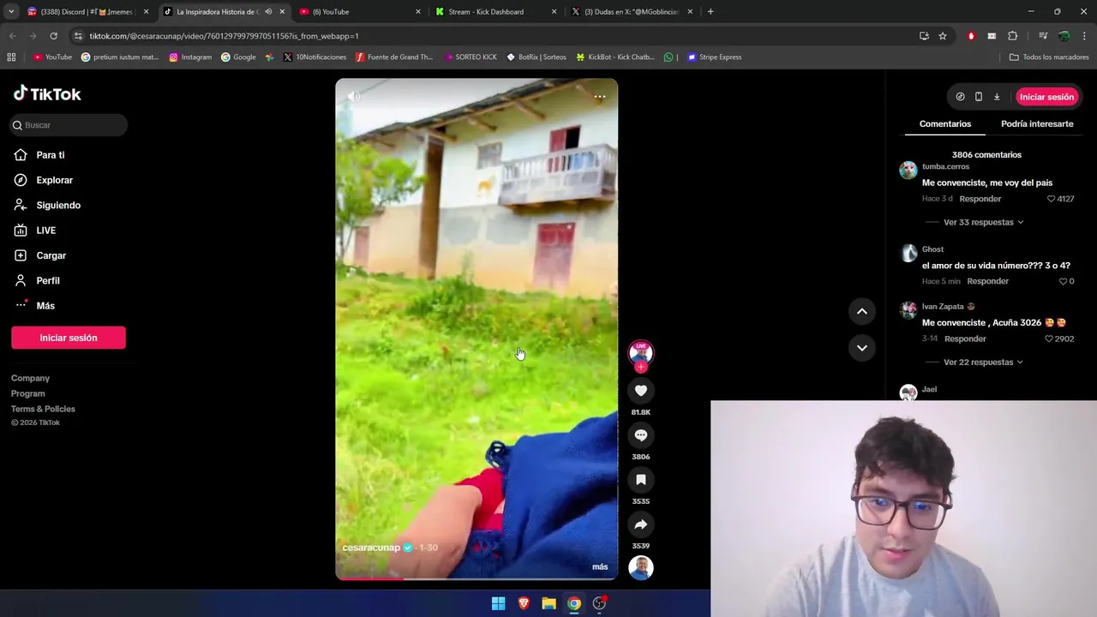
Task: Open Windows Start menu
Action: [498, 603]
